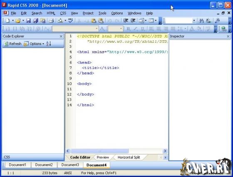Viewport: 233px width, 177px height.
Task: Click inside the quick search box
Action: click(179, 21)
